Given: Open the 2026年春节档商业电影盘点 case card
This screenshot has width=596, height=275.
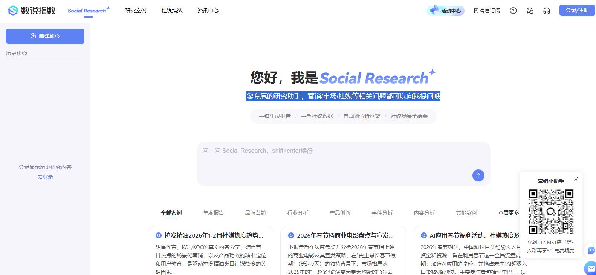Looking at the screenshot, I should (x=344, y=251).
